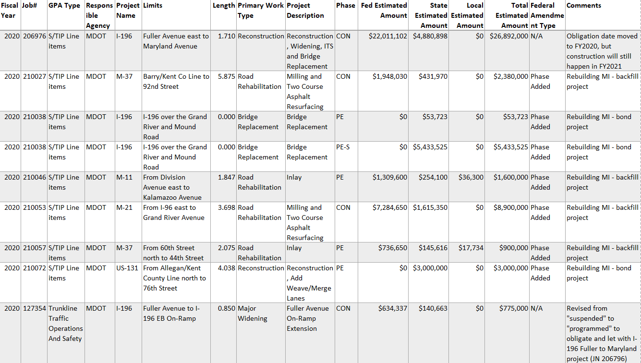Image resolution: width=641 pixels, height=363 pixels.
Task: Click the Comments column header
Action: tap(603, 15)
